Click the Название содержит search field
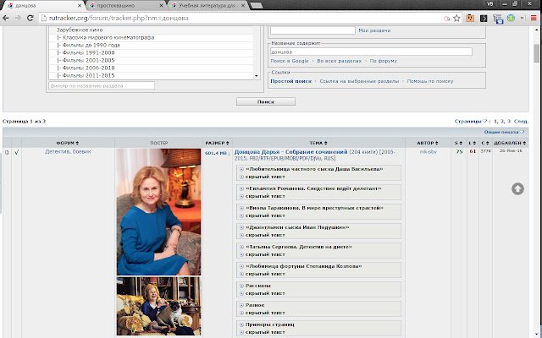This screenshot has height=338, width=542. tap(371, 52)
